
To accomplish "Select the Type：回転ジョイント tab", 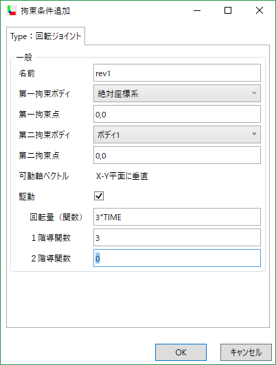I will coord(45,36).
